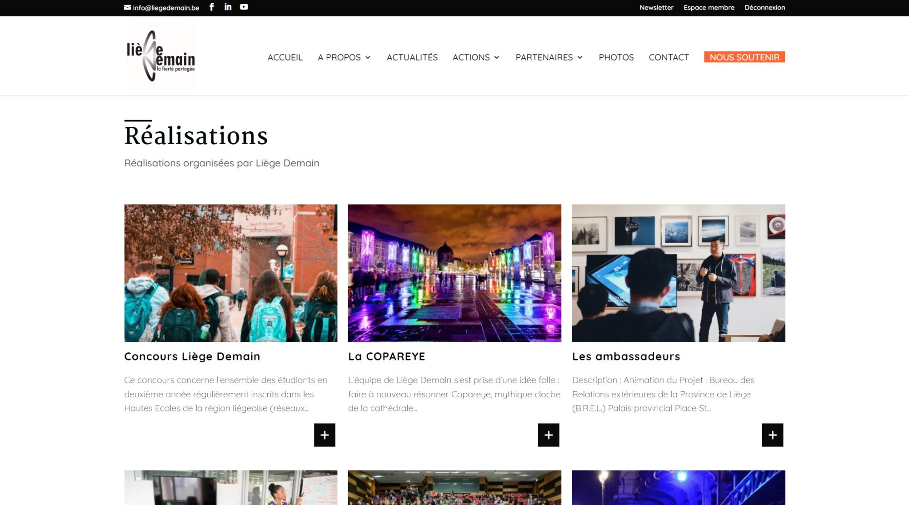909x505 pixels.
Task: Open the CONTACT menu item
Action: coord(669,57)
